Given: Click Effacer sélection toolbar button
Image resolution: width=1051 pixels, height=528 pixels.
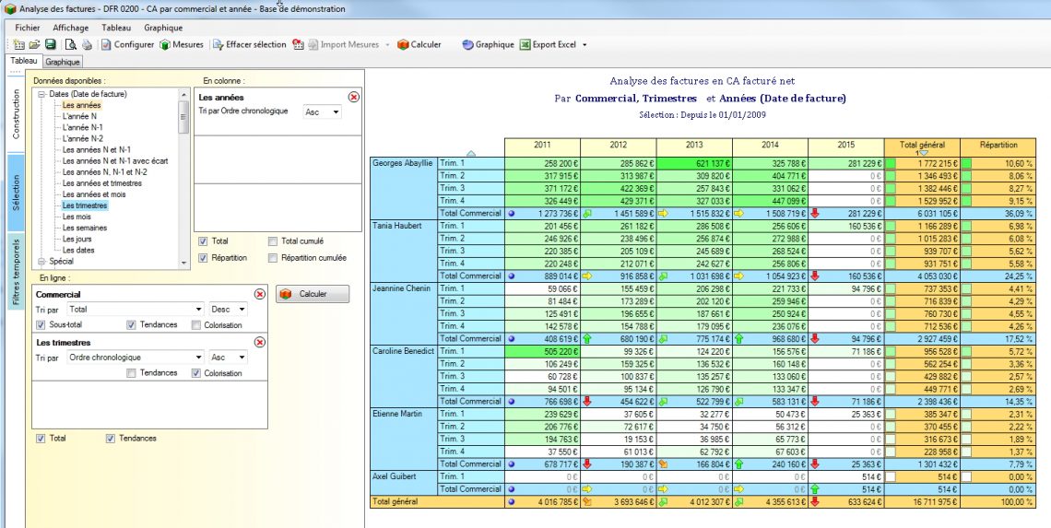Looking at the screenshot, I should click(249, 45).
